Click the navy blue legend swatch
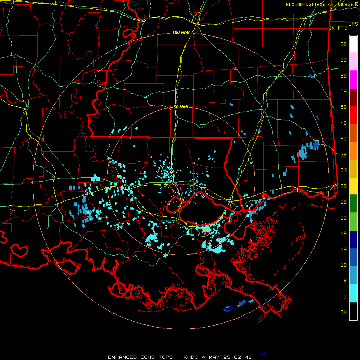 coord(353,240)
